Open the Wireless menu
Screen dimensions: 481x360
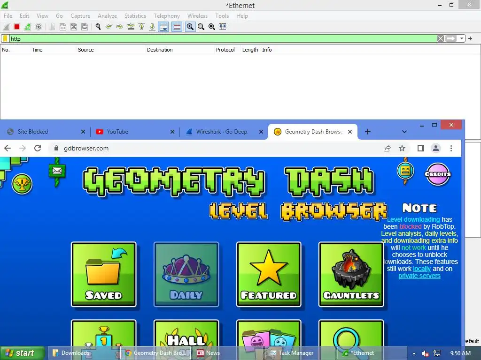point(198,16)
